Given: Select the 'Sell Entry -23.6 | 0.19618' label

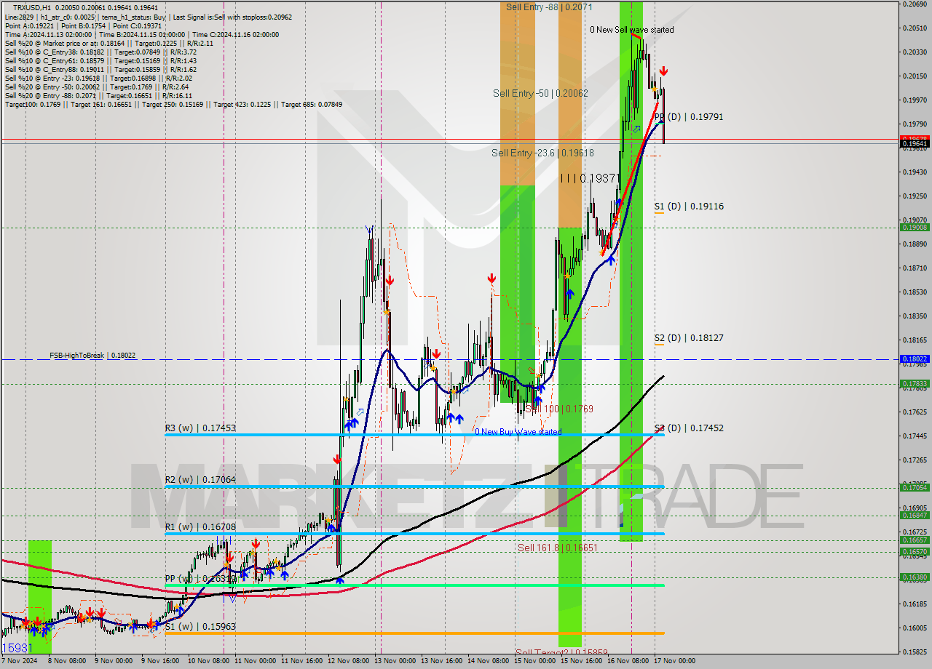Looking at the screenshot, I should pos(542,153).
